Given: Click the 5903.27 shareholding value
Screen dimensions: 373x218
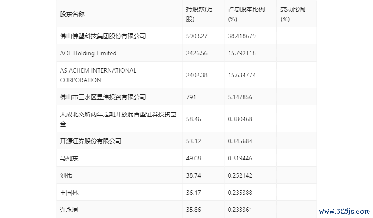Looking at the screenshot, I should pos(197,36).
